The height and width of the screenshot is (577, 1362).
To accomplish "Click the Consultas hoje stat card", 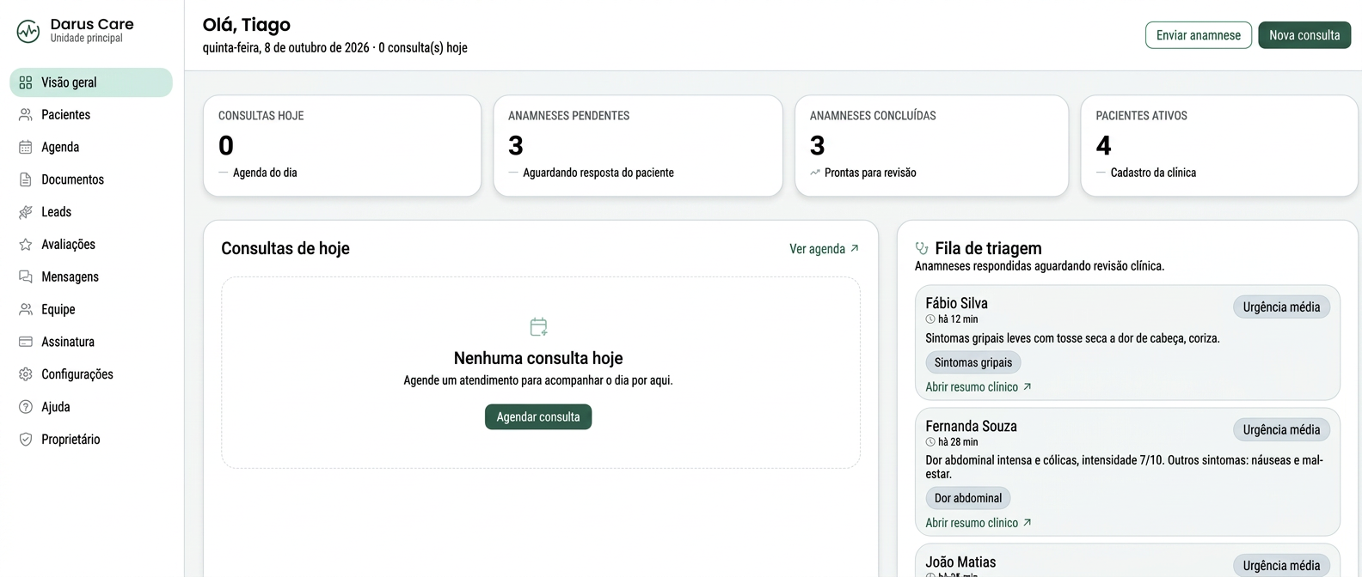I will [342, 146].
